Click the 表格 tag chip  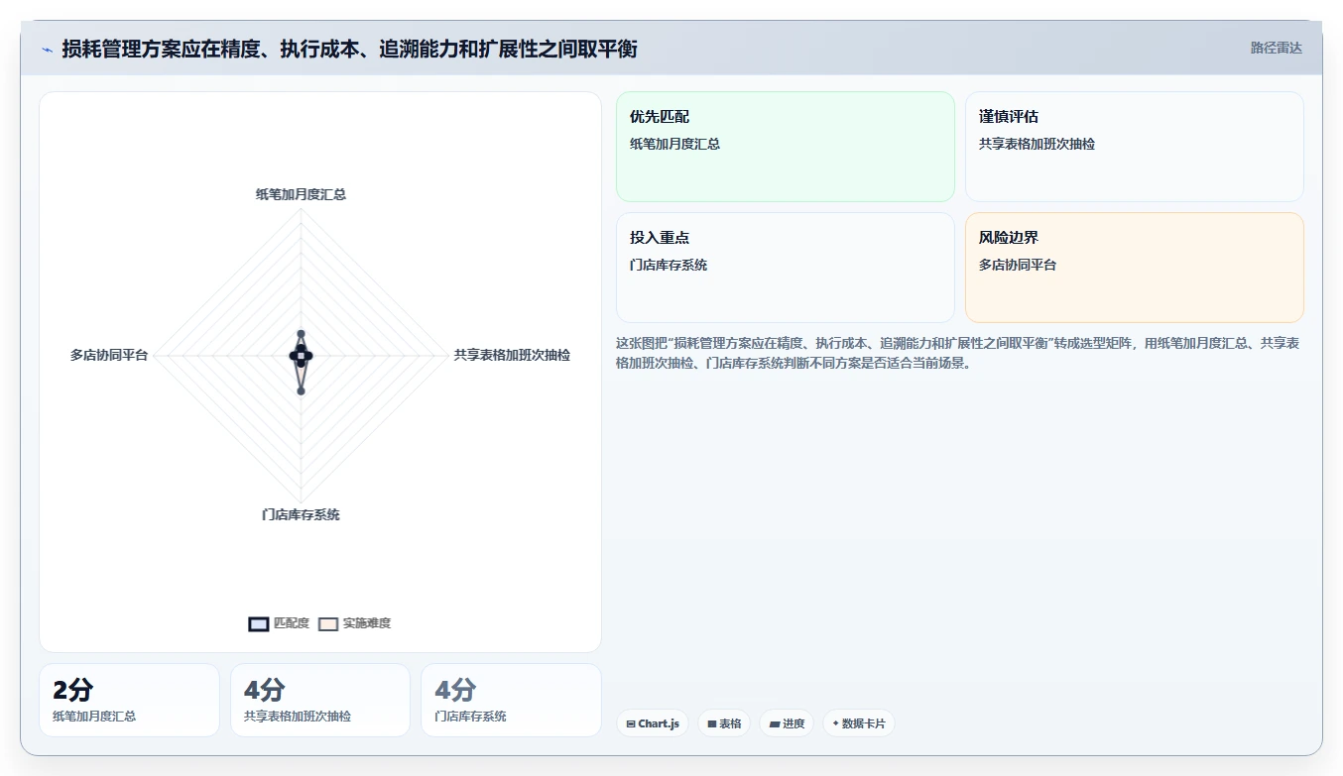pyautogui.click(x=724, y=723)
